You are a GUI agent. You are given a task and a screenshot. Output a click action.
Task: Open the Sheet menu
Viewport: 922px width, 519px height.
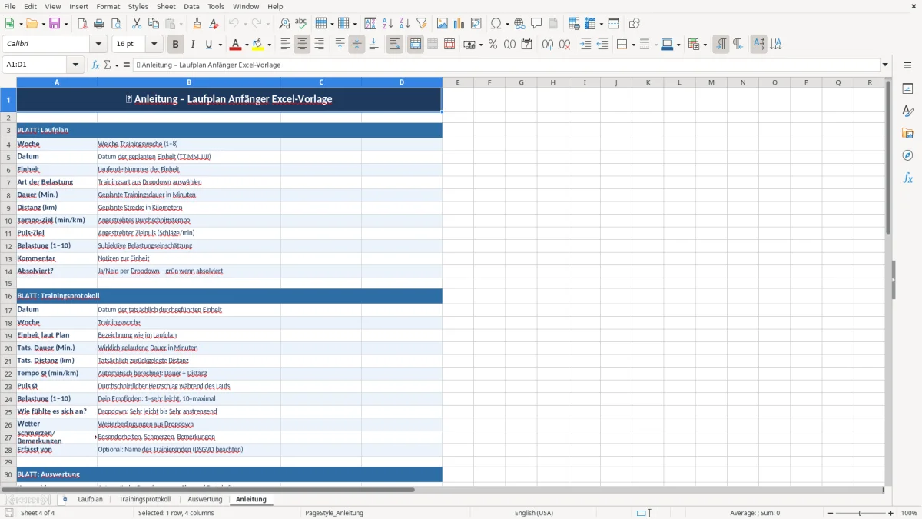tap(167, 6)
